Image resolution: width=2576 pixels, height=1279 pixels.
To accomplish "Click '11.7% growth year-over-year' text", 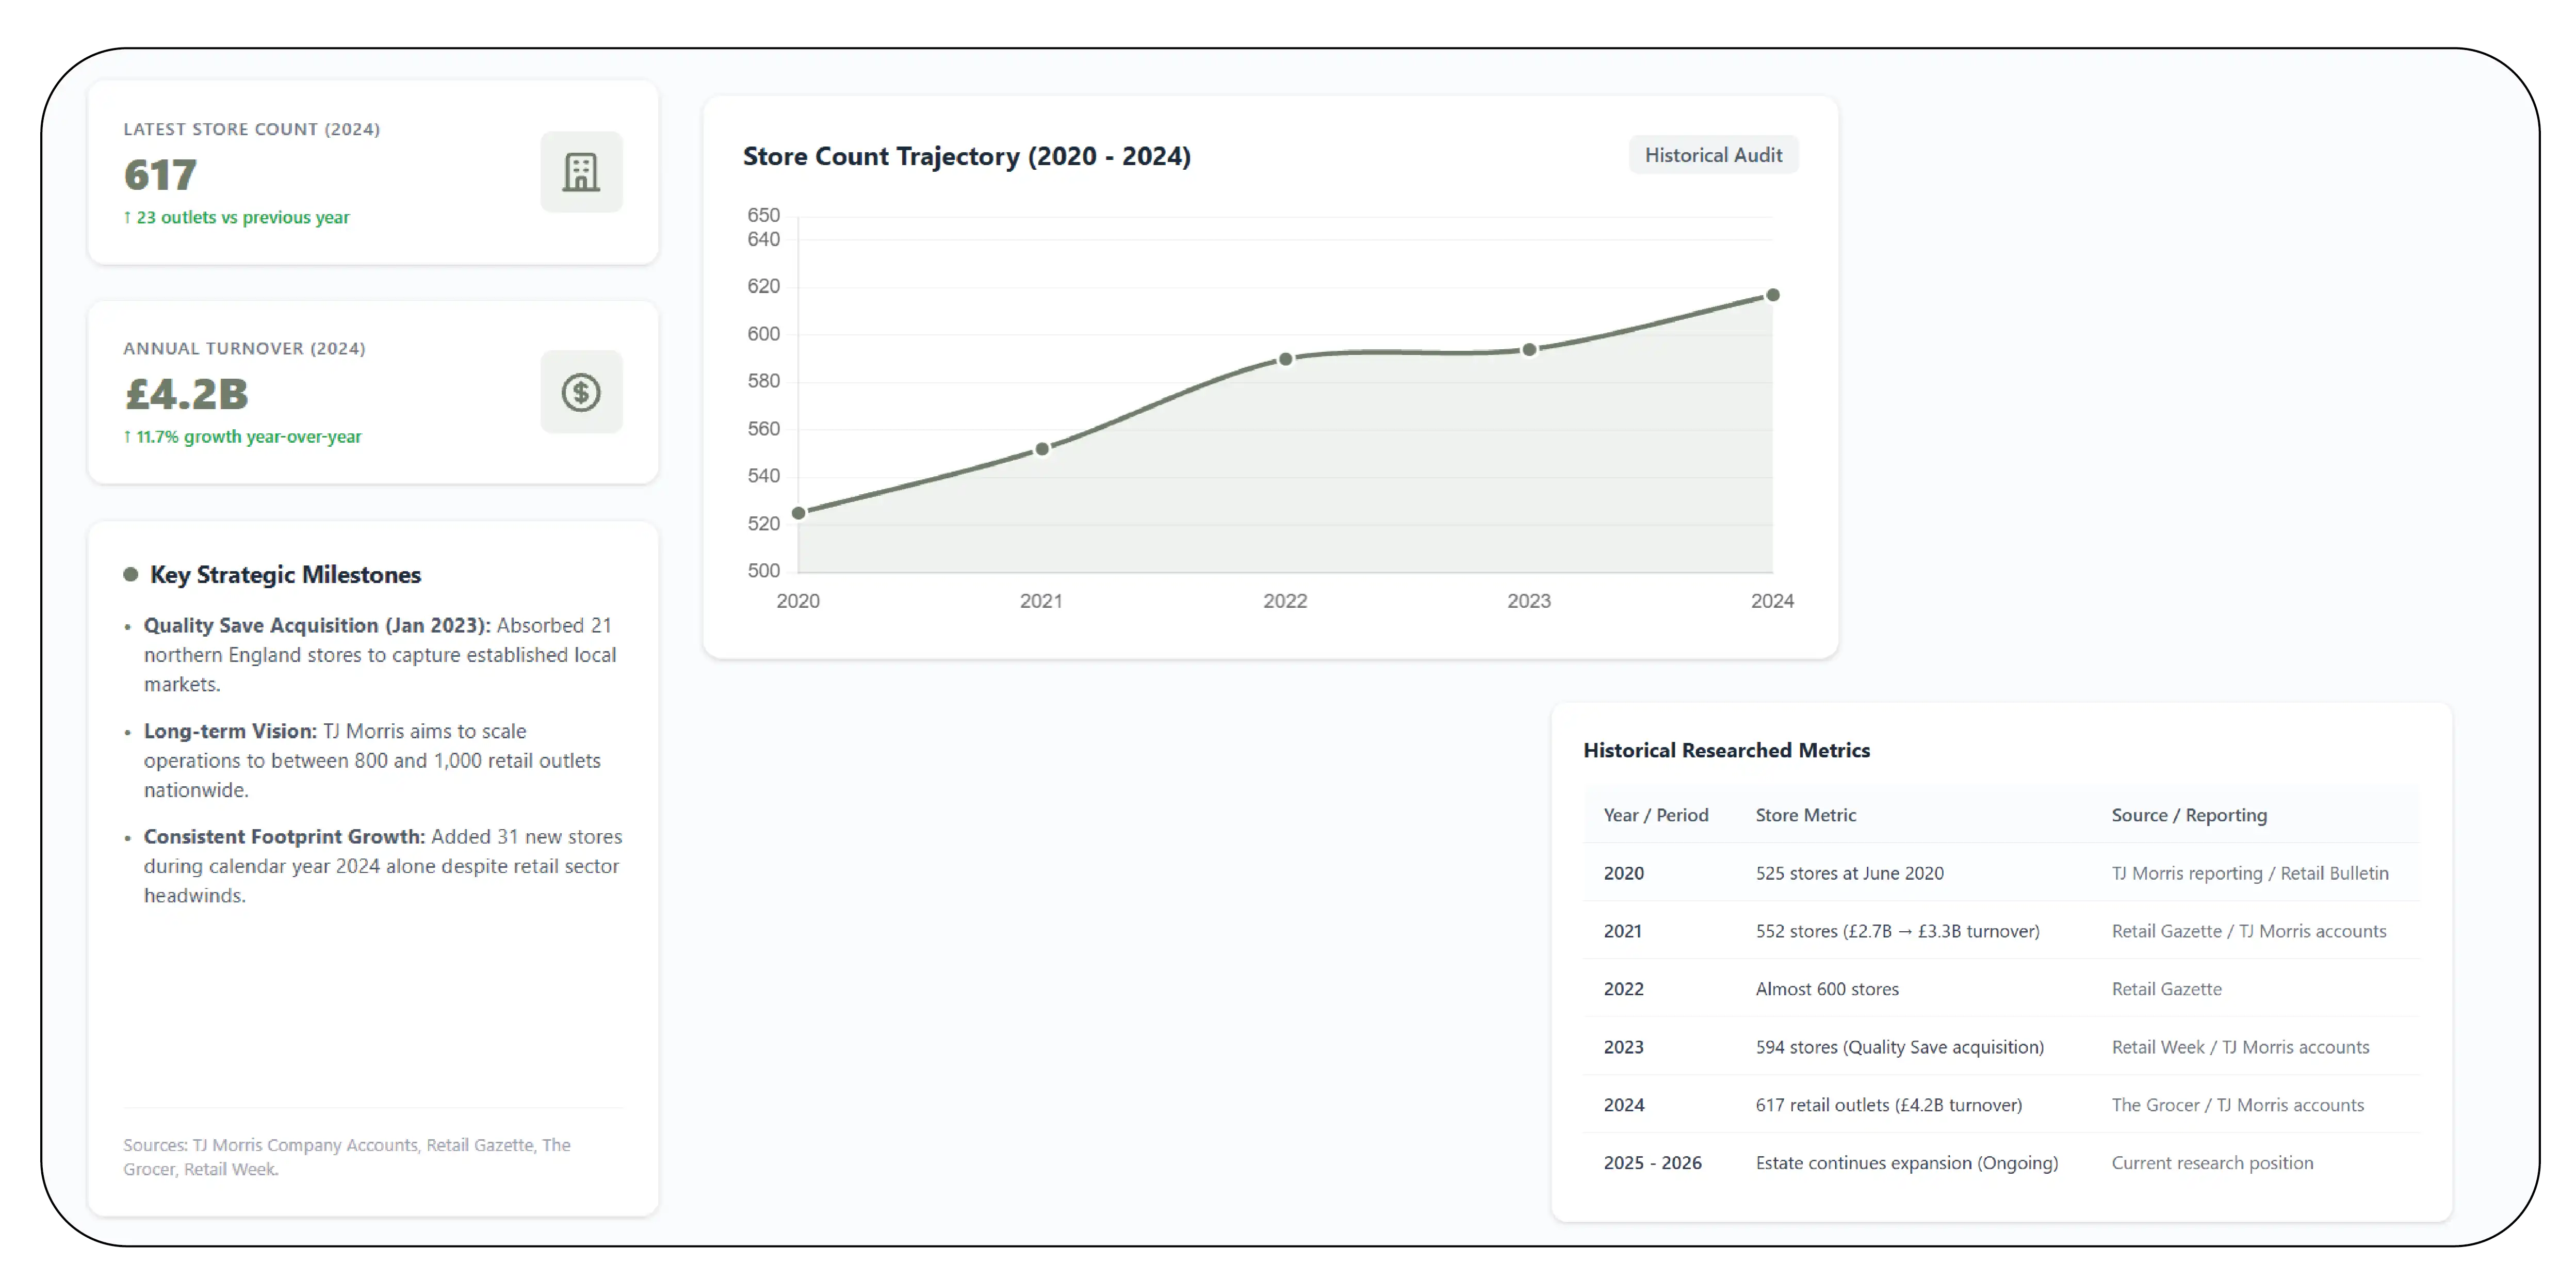I will [242, 436].
